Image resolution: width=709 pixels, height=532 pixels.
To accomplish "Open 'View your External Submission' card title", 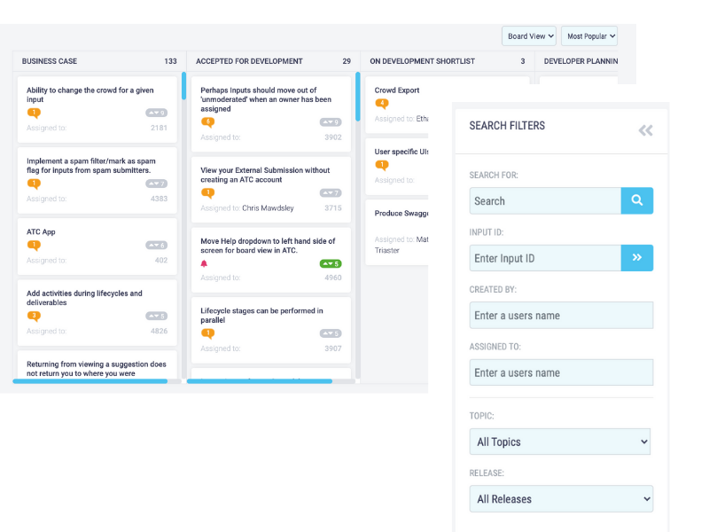I will pyautogui.click(x=265, y=175).
